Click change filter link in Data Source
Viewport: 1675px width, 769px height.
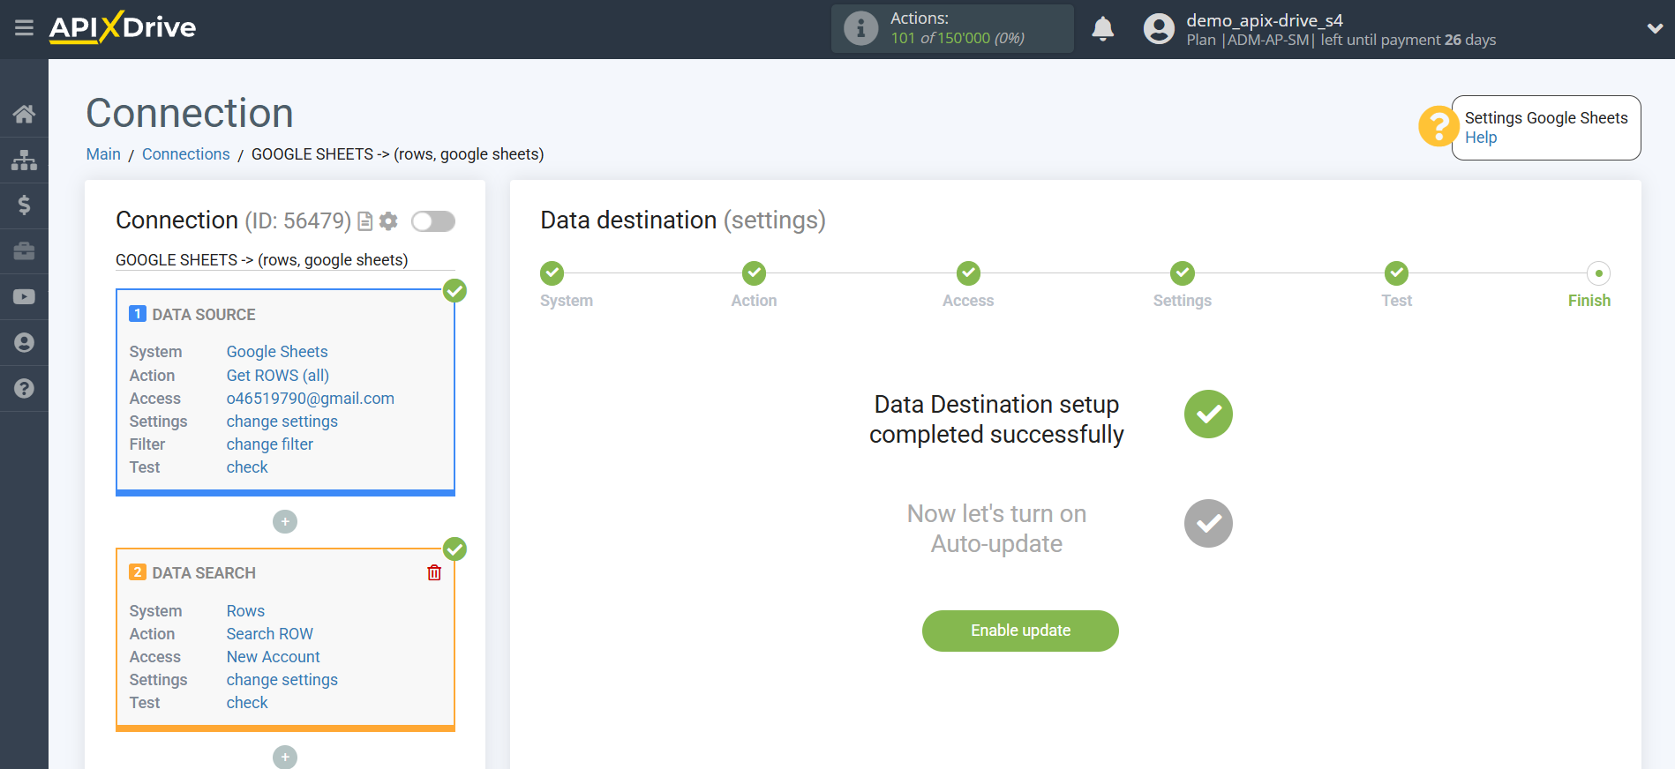point(269,444)
